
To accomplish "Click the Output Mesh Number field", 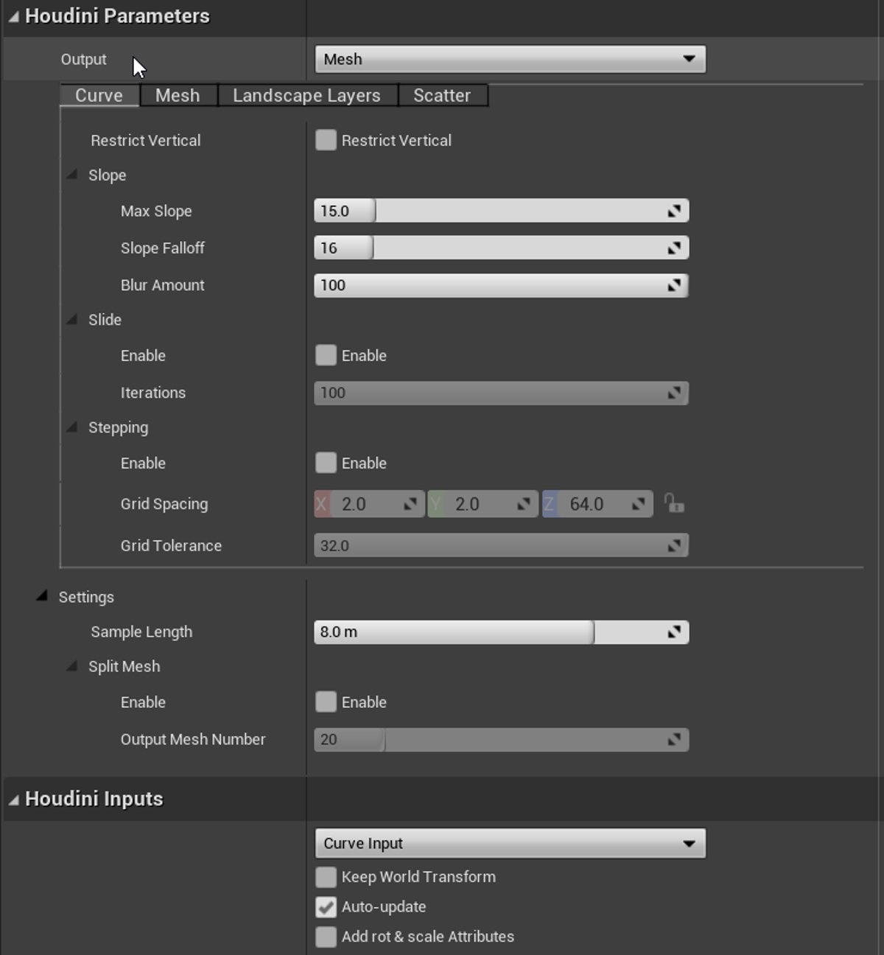I will coord(501,739).
